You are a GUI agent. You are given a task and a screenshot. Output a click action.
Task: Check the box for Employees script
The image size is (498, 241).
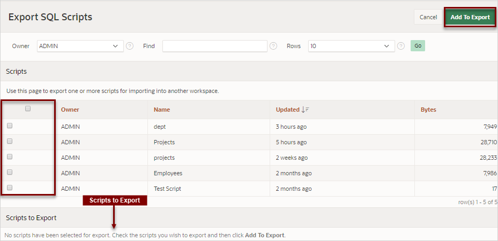click(x=10, y=172)
